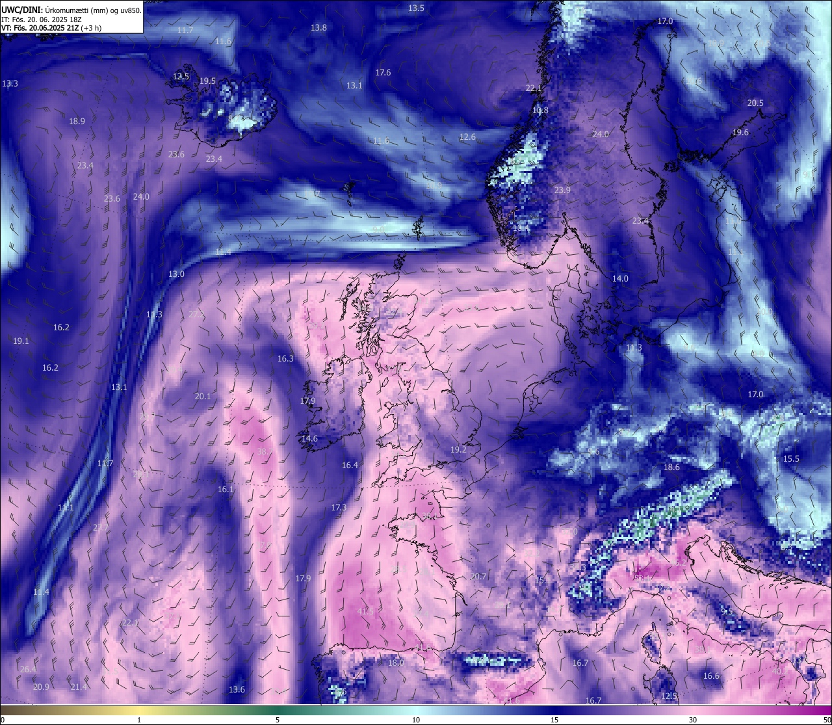Select the 19.6 value label
832x725 pixels.
click(x=740, y=133)
